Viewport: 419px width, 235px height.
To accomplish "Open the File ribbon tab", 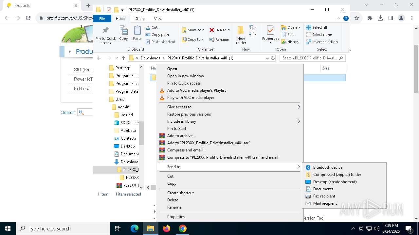I will 102,19.
